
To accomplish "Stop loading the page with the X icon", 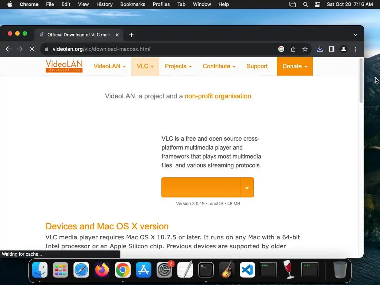I will pos(32,49).
